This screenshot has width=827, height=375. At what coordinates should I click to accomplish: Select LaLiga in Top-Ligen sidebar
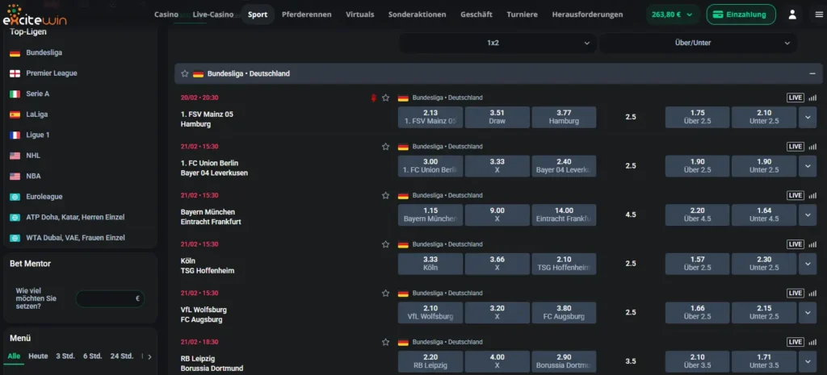tap(37, 115)
